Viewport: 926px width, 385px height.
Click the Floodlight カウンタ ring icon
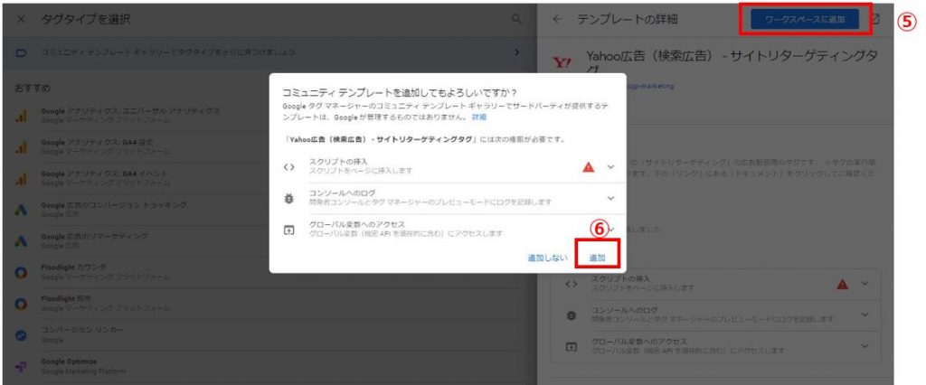(21, 273)
